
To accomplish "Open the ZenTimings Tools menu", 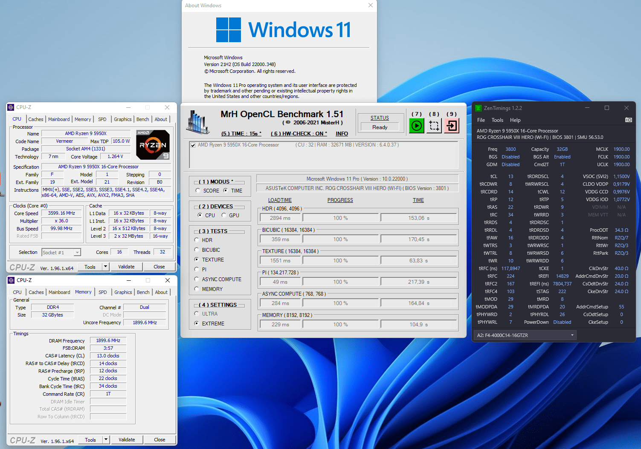I will (497, 120).
